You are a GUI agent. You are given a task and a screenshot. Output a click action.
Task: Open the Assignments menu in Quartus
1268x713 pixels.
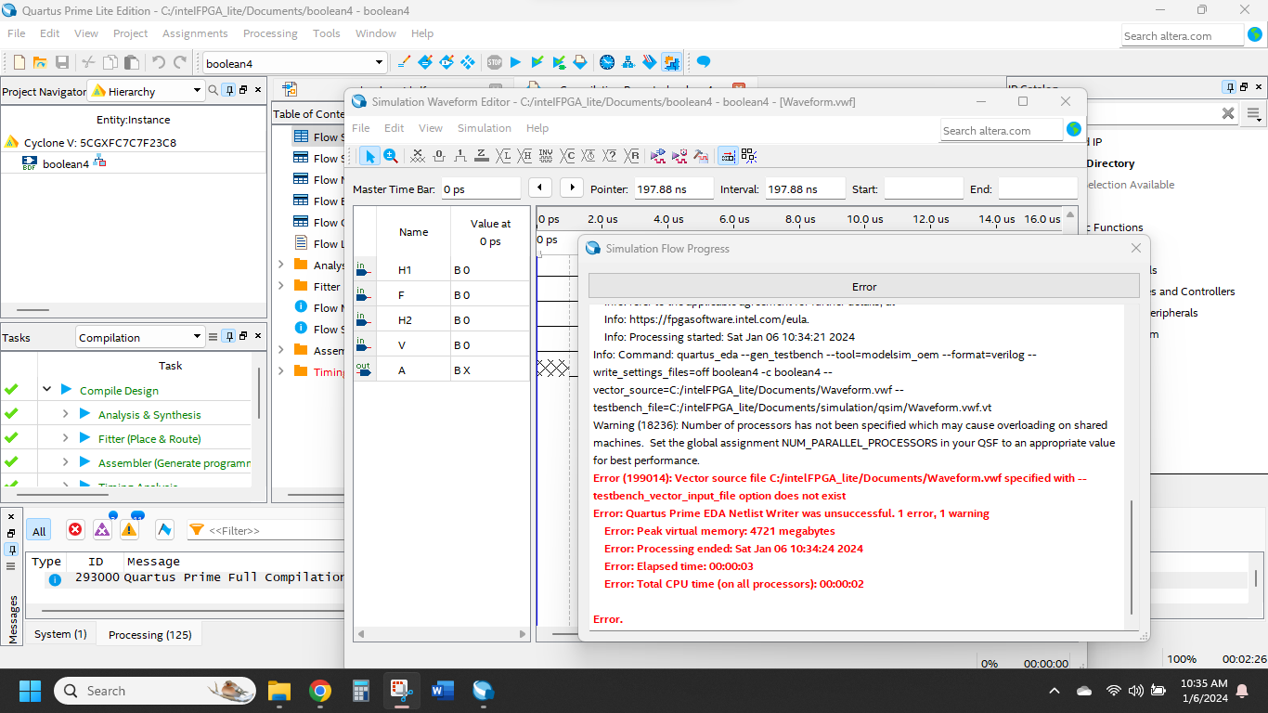[195, 33]
